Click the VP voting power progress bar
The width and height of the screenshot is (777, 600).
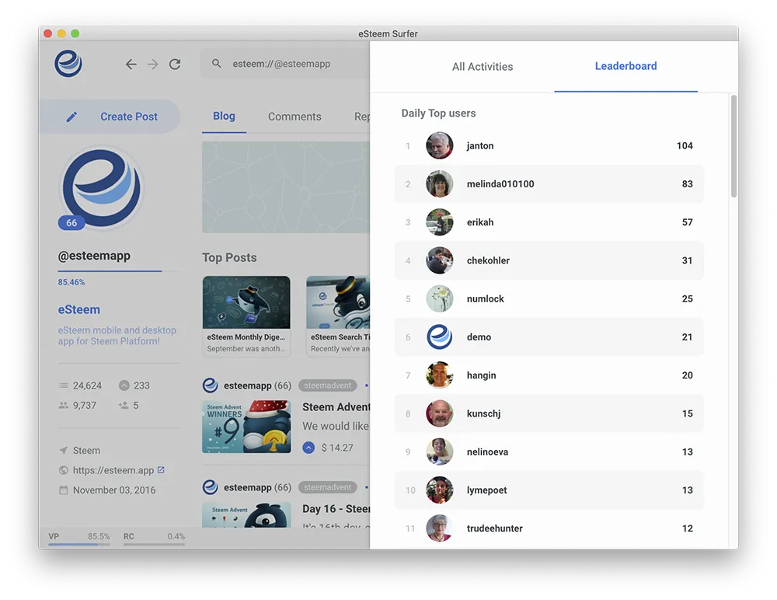pyautogui.click(x=78, y=544)
